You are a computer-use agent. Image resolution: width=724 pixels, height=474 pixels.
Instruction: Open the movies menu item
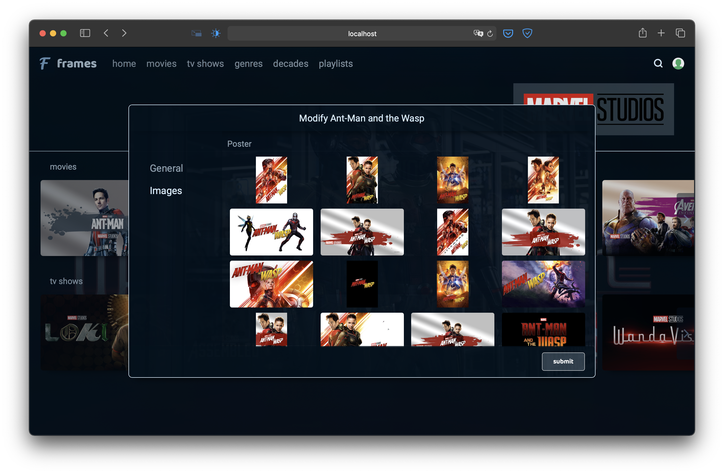click(x=161, y=63)
